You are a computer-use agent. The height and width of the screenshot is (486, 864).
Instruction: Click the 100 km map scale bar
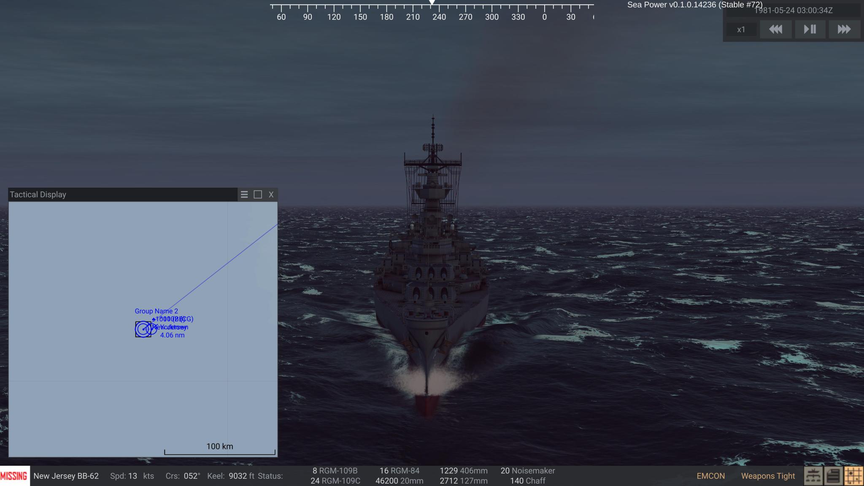pos(219,446)
